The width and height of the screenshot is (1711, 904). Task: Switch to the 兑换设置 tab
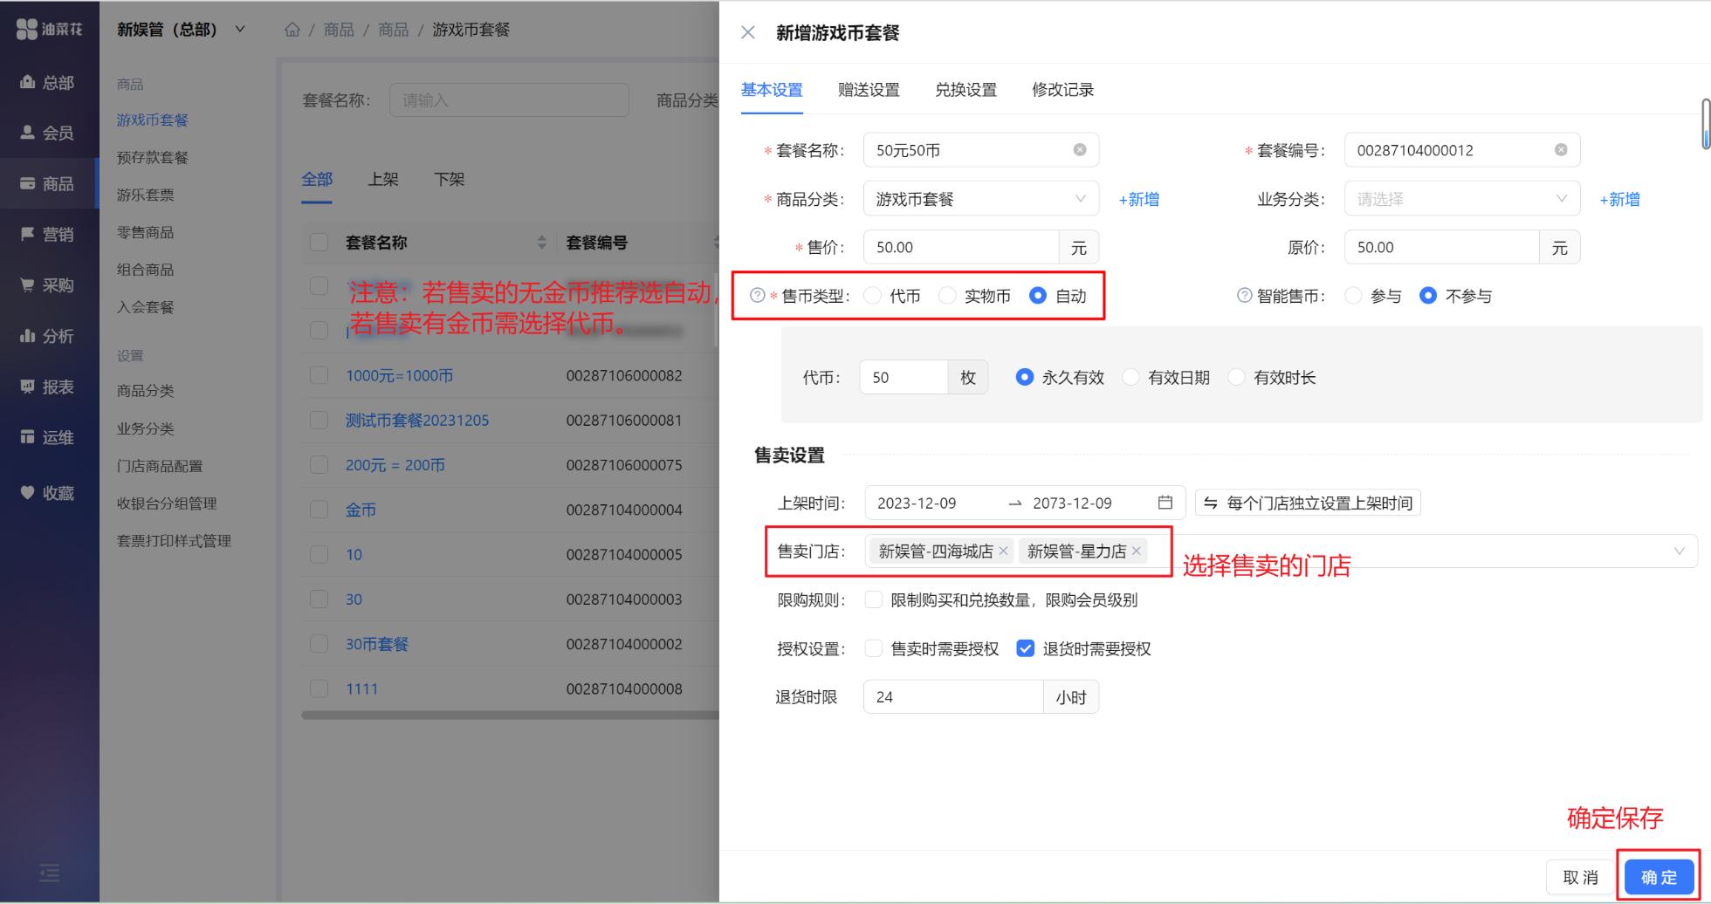(x=965, y=90)
